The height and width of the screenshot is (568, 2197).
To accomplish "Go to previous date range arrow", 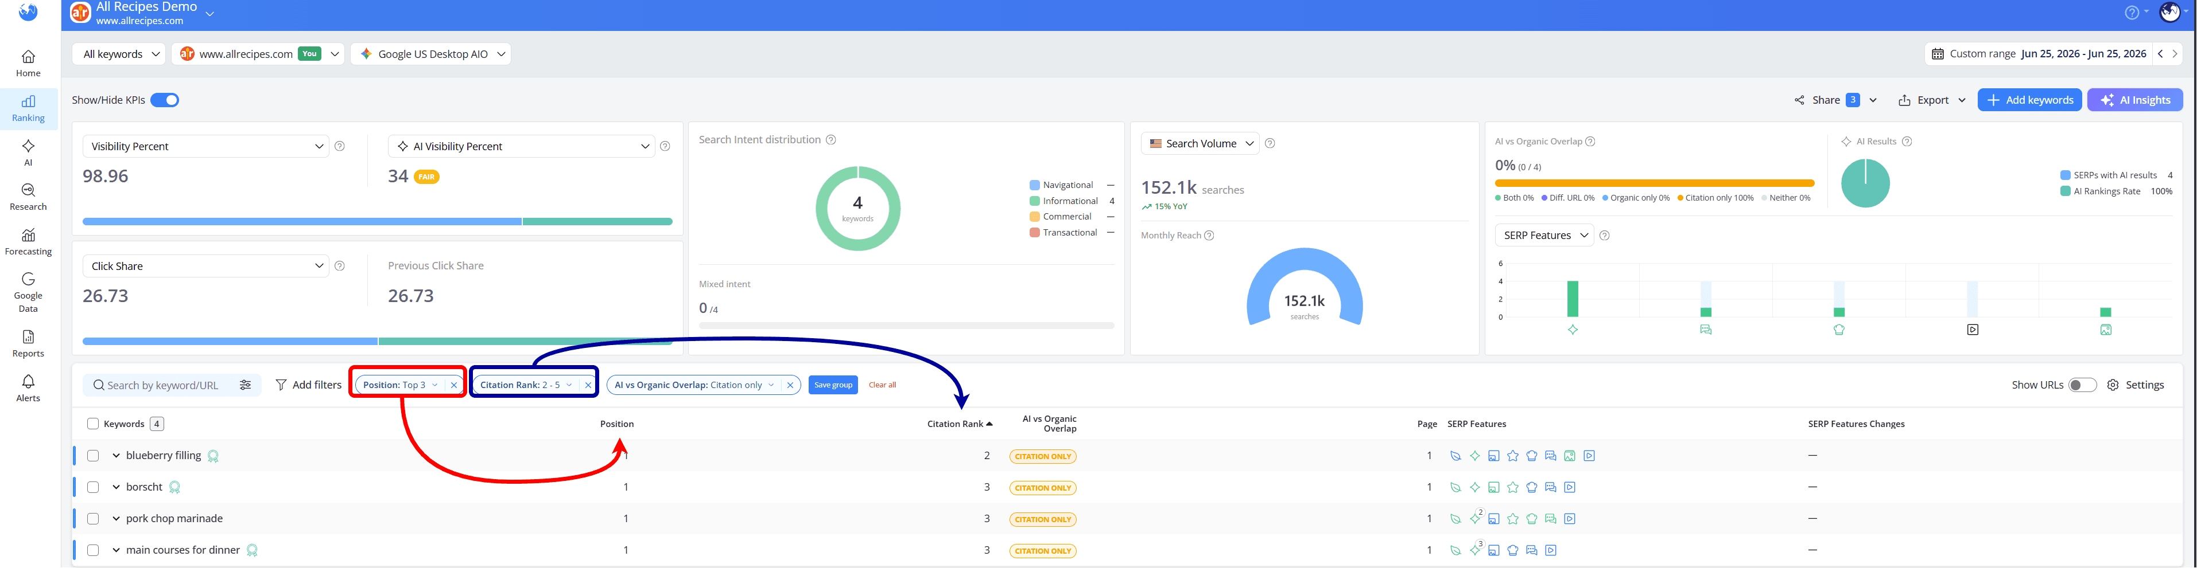I will pyautogui.click(x=2160, y=54).
